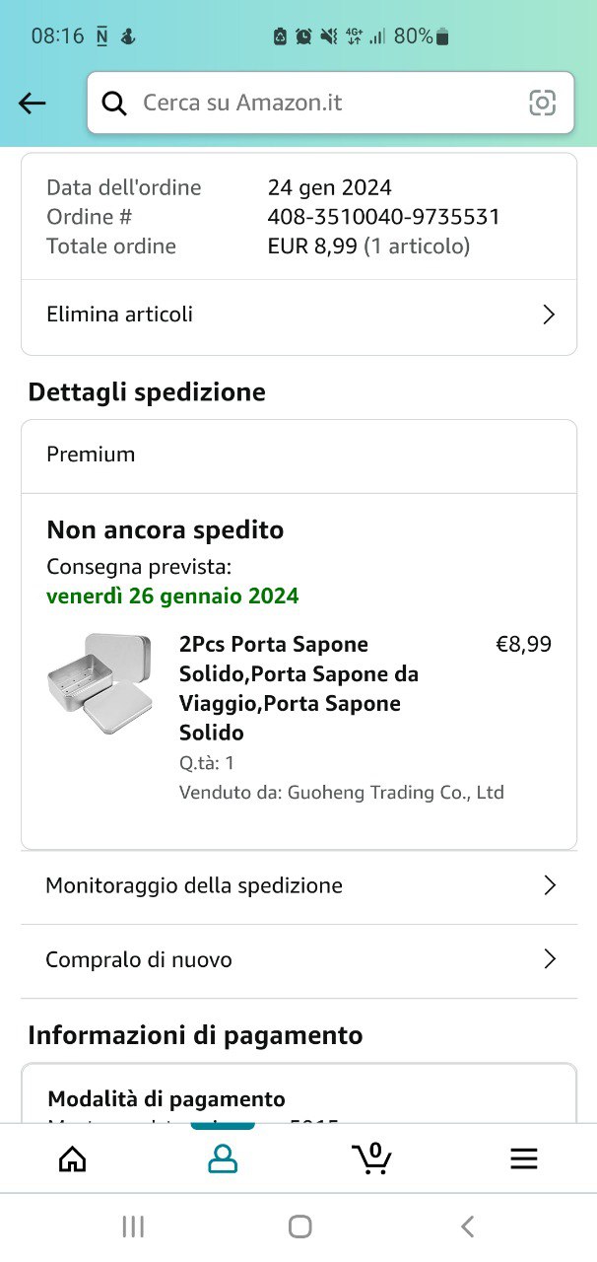The width and height of the screenshot is (597, 1262).
Task: Open the account profile tab icon
Action: tap(223, 1158)
